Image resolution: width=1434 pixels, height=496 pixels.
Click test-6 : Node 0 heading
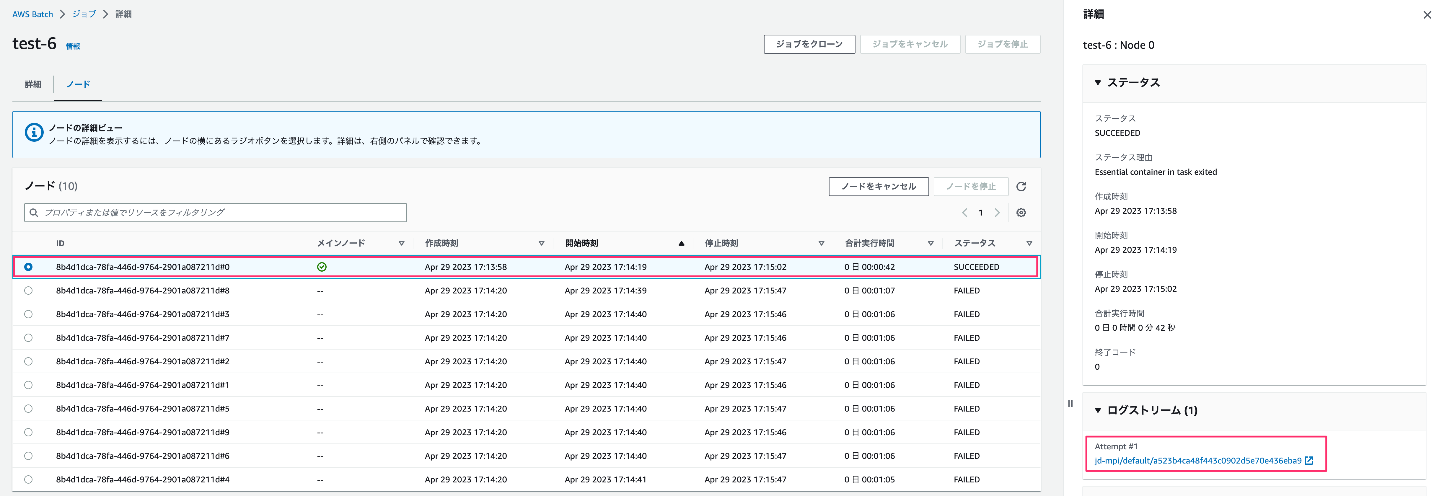1118,45
